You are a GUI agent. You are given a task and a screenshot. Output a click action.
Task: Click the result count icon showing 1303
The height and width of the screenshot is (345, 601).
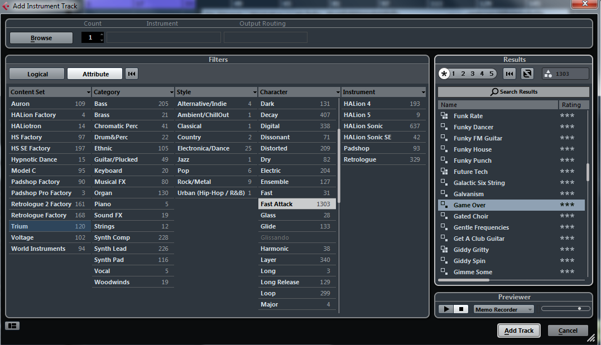click(x=548, y=74)
